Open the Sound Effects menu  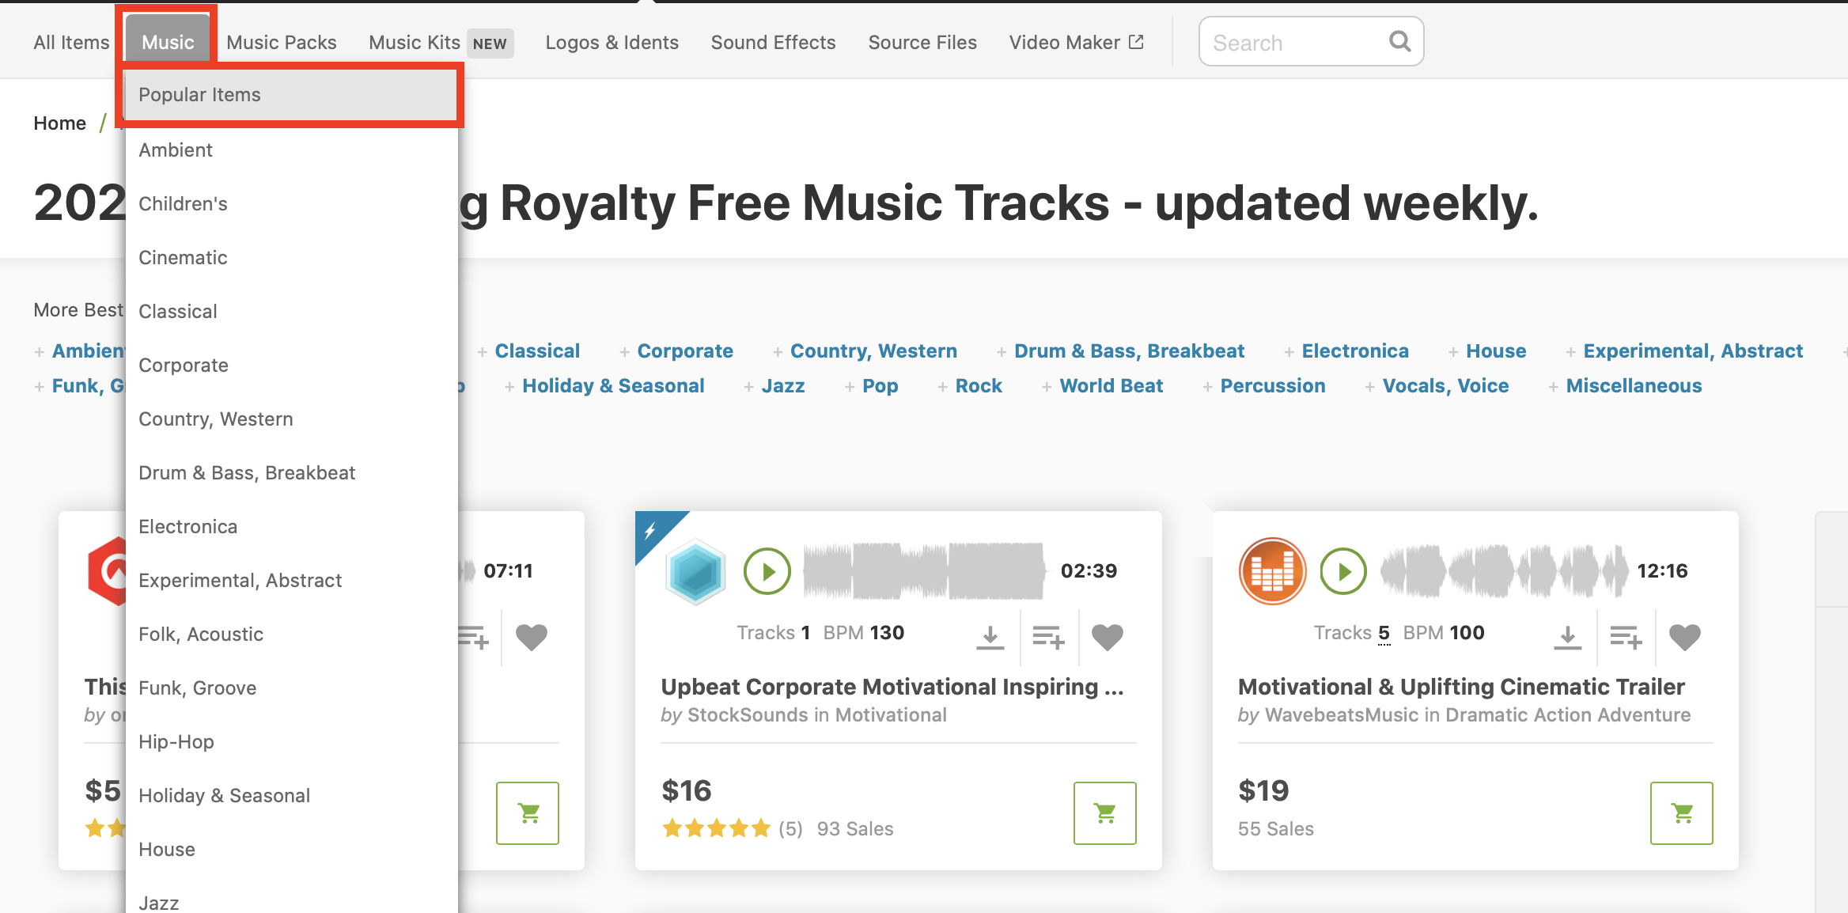[x=773, y=42]
